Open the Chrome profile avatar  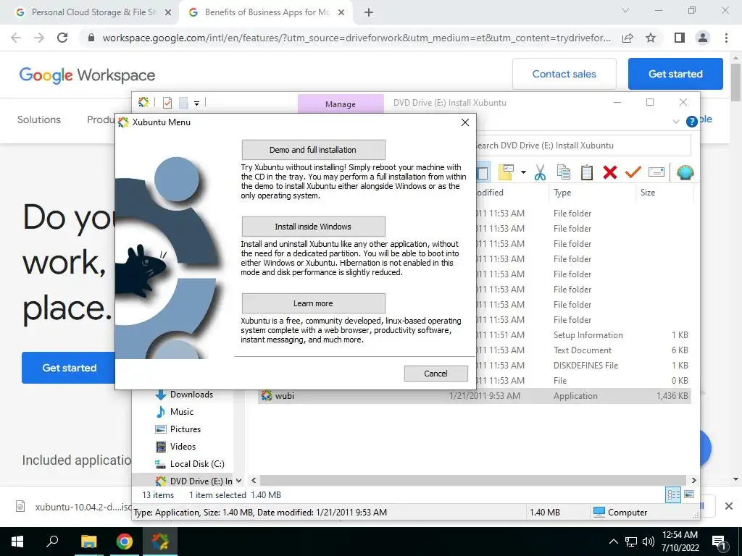point(703,38)
